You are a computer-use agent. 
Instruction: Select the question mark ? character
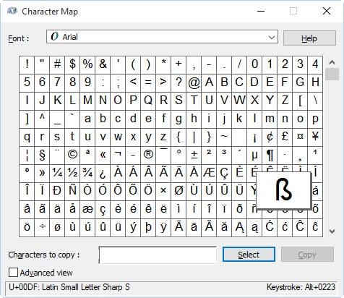179,82
